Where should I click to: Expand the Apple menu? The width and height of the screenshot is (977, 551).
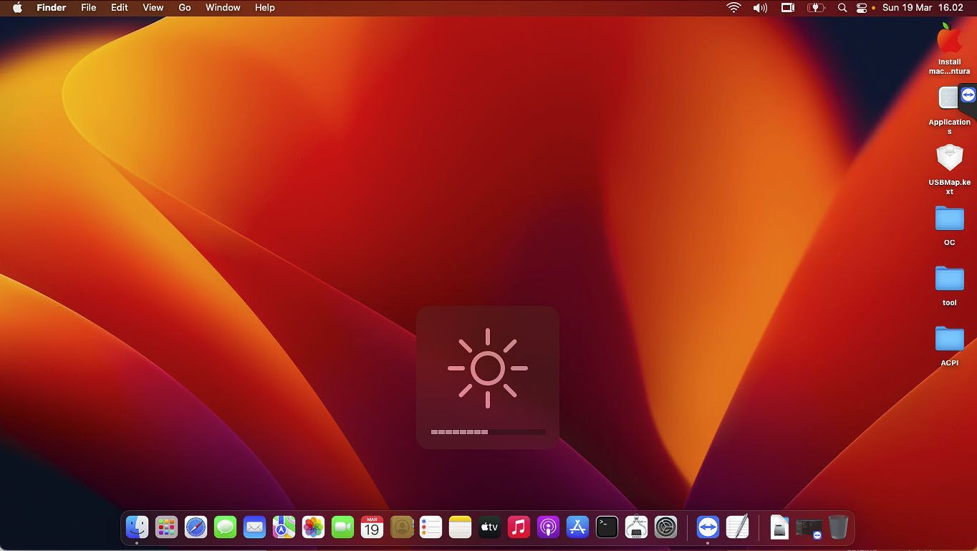click(x=17, y=8)
